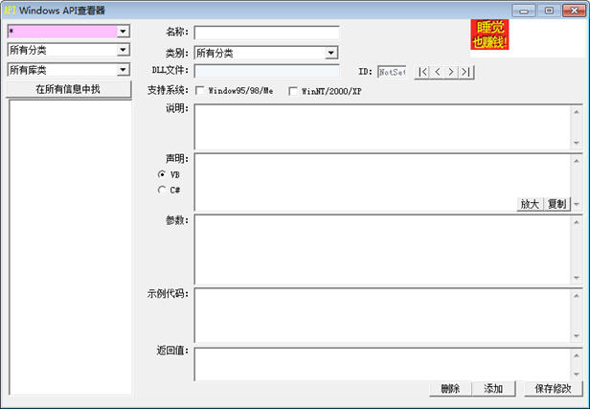Viewport: 590px width, 409px height.
Task: Expand the 所有库类 library dropdown
Action: tap(123, 70)
